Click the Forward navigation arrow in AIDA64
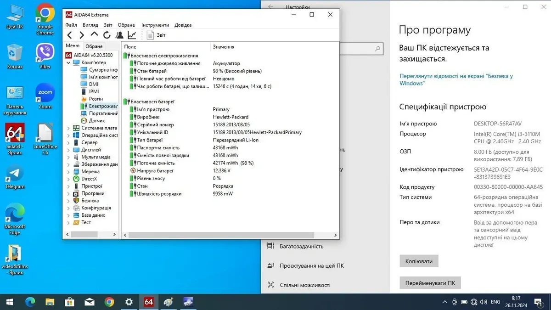The image size is (551, 310). click(x=82, y=35)
